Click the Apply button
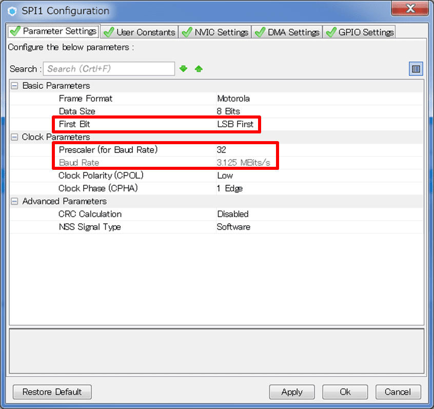434x409 pixels. pos(292,392)
